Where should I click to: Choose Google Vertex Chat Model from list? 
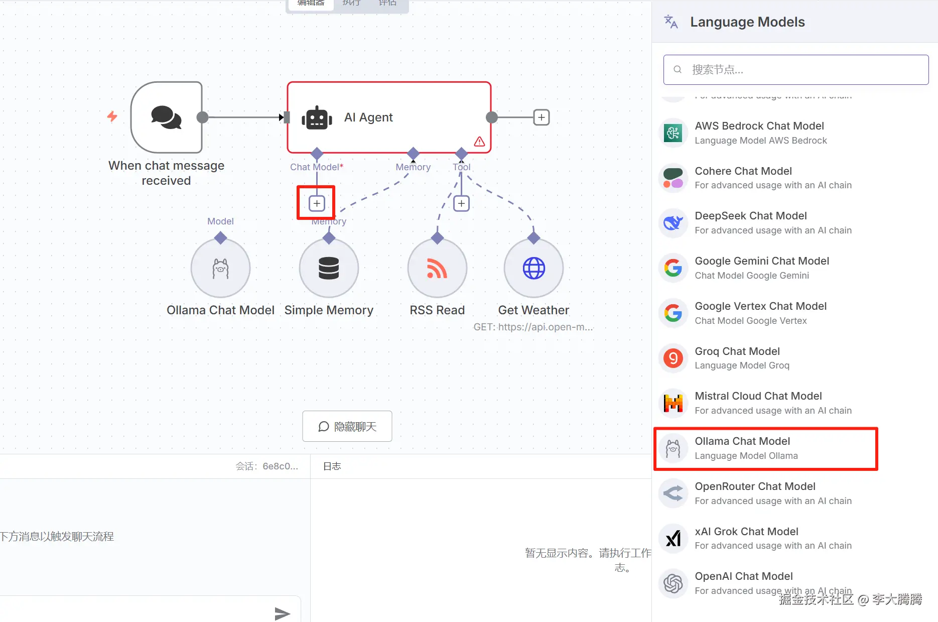pos(795,313)
